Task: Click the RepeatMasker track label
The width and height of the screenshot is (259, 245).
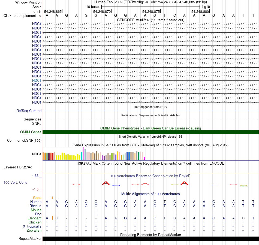Action: pos(30,238)
